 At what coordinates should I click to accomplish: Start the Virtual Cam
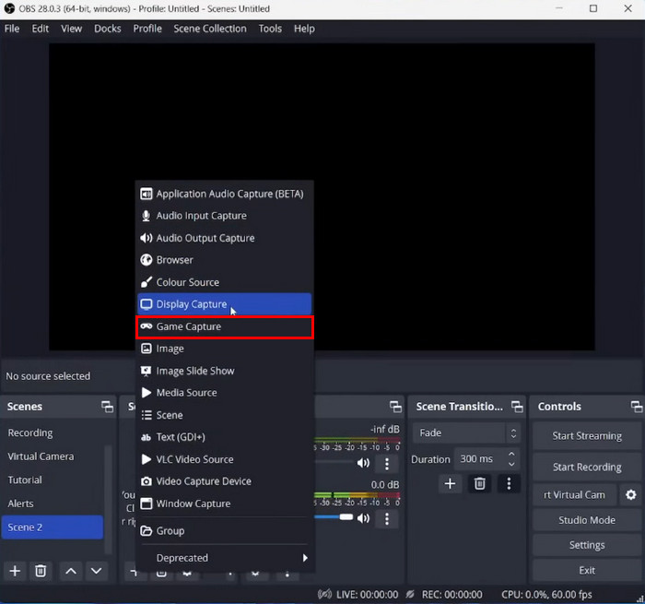pyautogui.click(x=575, y=495)
